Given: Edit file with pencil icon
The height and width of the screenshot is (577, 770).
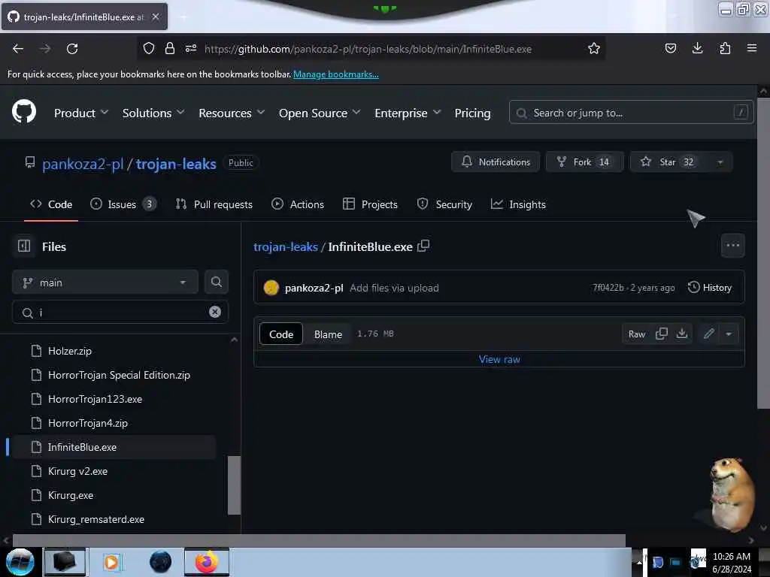Looking at the screenshot, I should tap(708, 334).
